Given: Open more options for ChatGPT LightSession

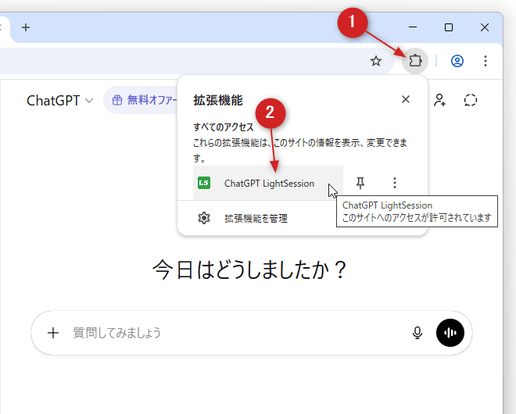Looking at the screenshot, I should (395, 183).
